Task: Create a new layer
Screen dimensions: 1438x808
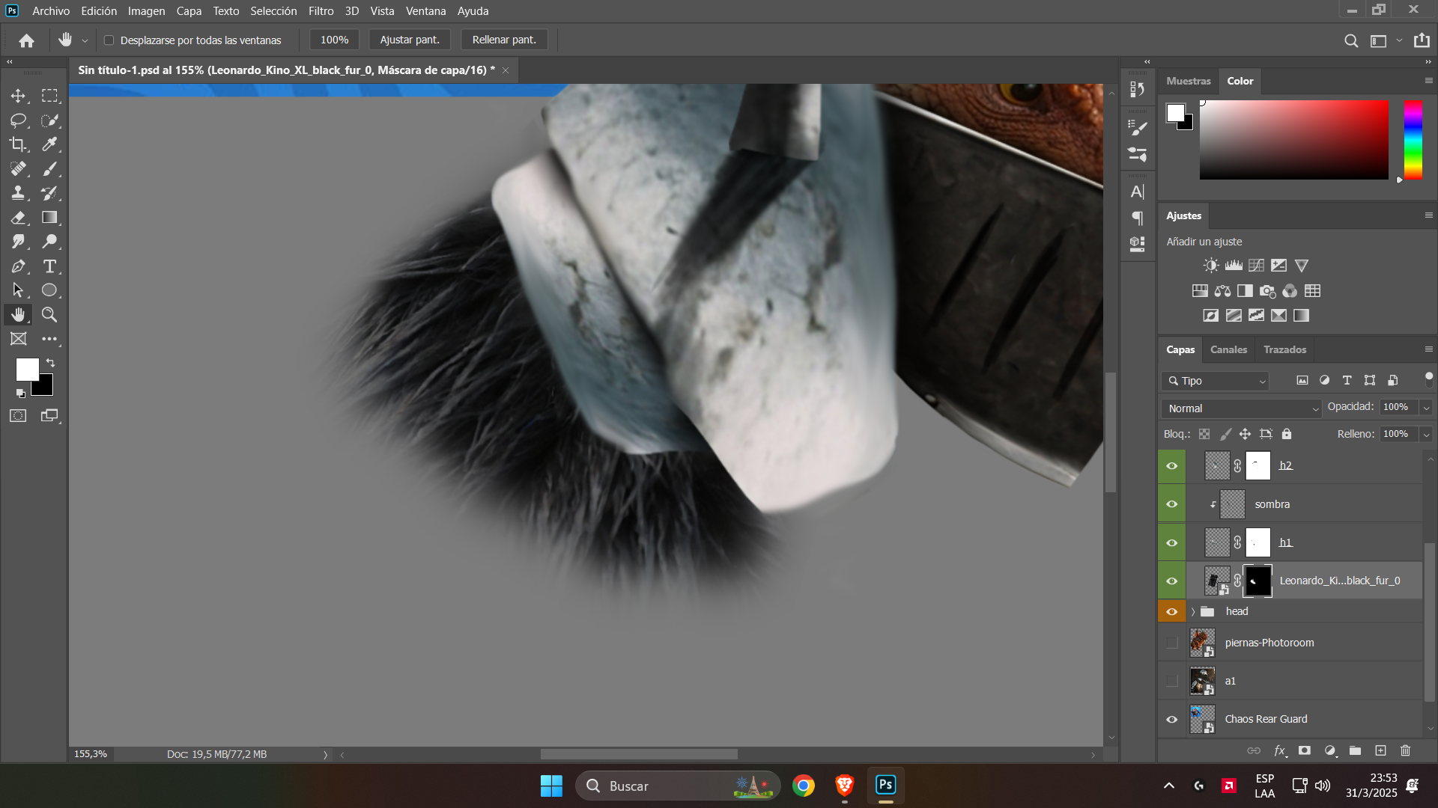Action: point(1380,750)
